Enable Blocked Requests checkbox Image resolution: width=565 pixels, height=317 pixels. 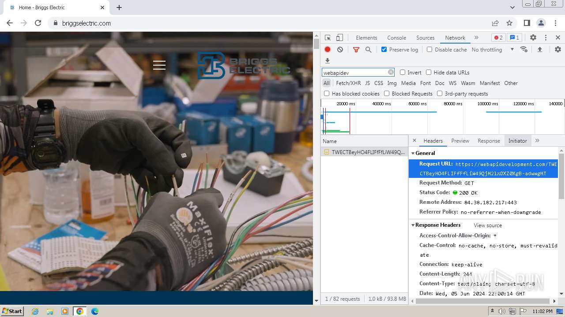[387, 93]
